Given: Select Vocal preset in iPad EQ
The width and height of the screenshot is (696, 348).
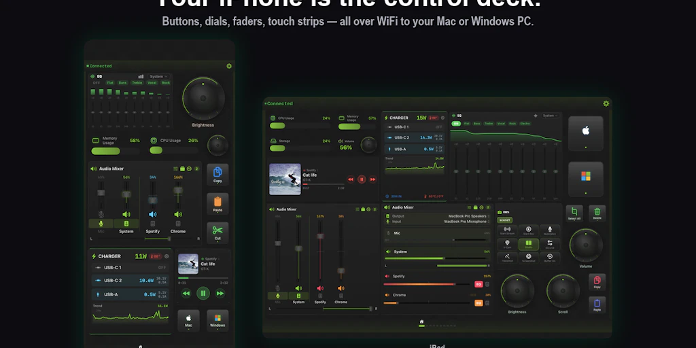Looking at the screenshot, I should (501, 124).
